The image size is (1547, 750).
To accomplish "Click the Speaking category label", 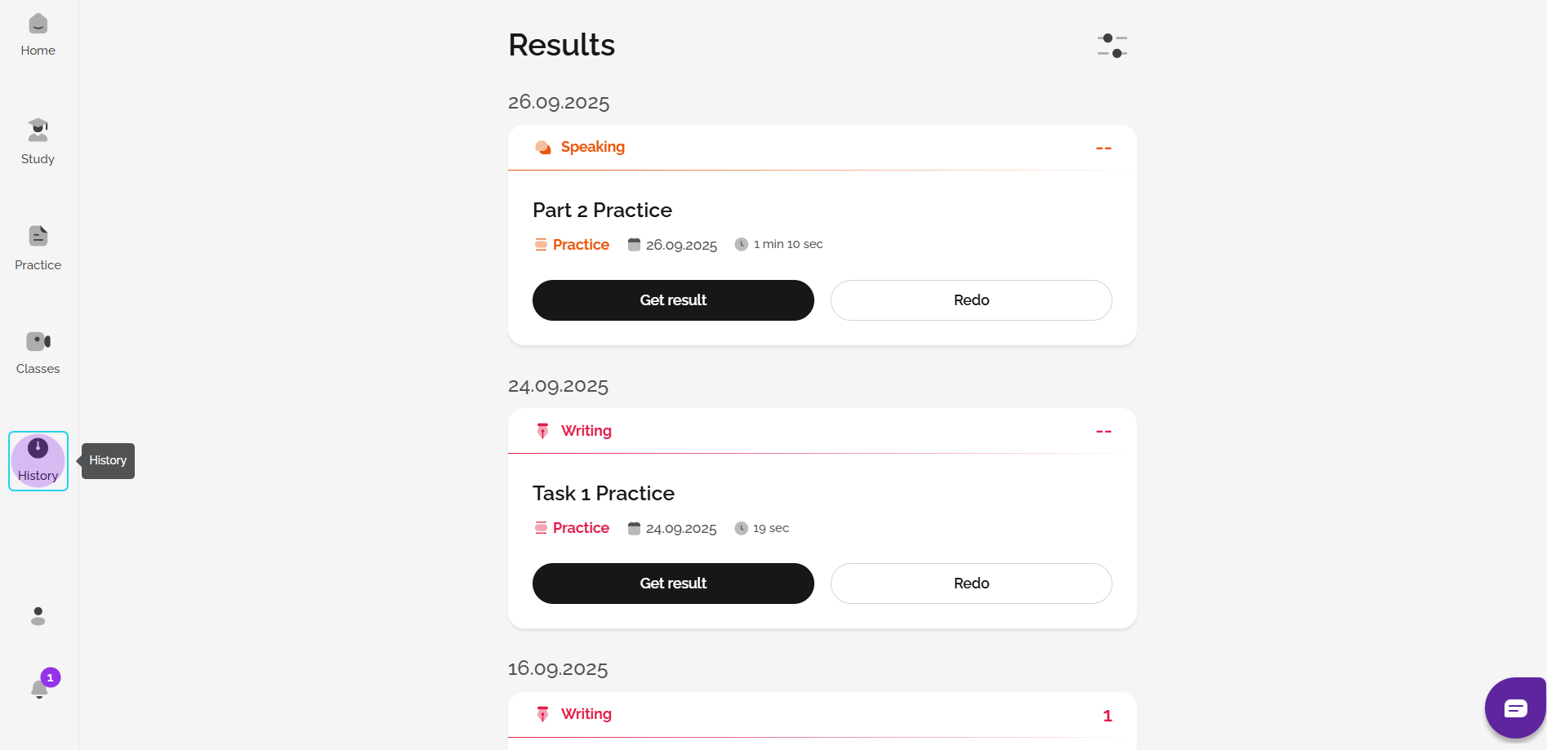I will (x=592, y=147).
